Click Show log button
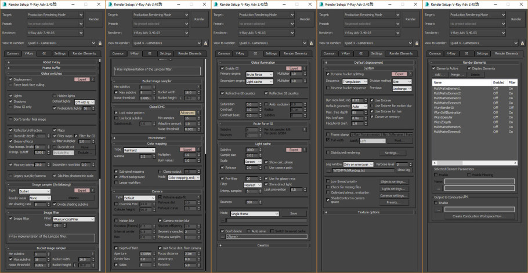Image resolution: width=528 pixels, height=273 pixels. (404, 170)
